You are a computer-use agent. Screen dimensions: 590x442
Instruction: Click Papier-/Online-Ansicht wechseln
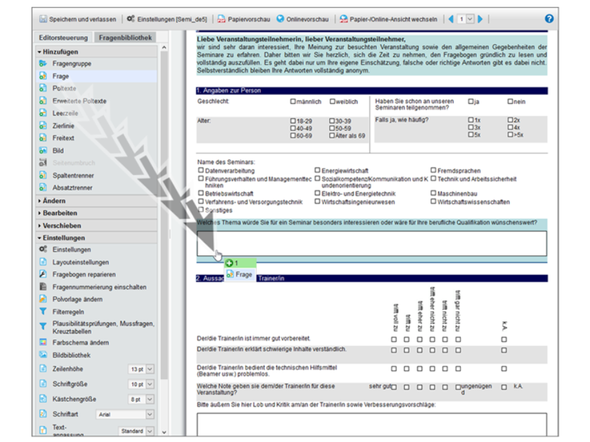click(x=393, y=18)
